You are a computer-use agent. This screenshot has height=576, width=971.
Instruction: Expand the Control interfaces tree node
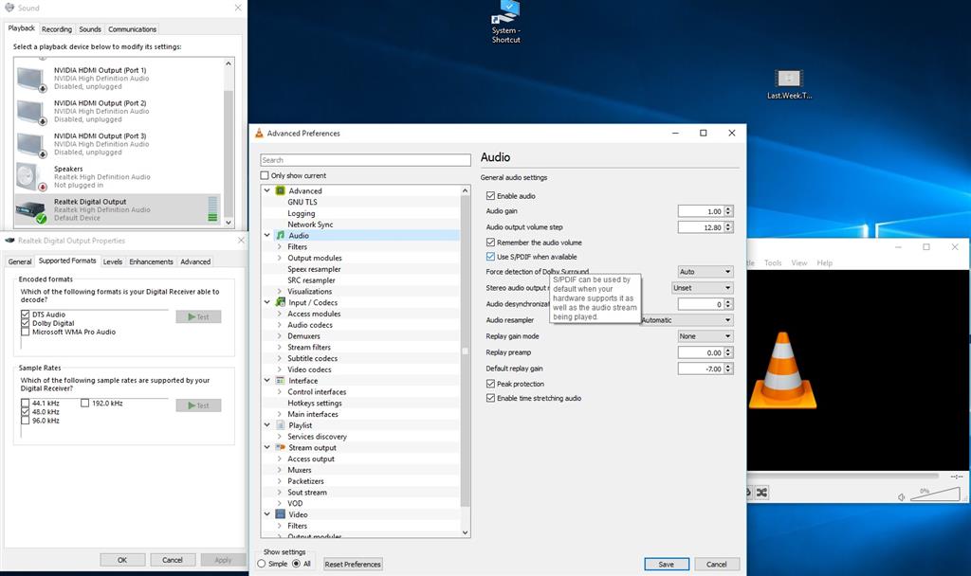[x=280, y=391]
